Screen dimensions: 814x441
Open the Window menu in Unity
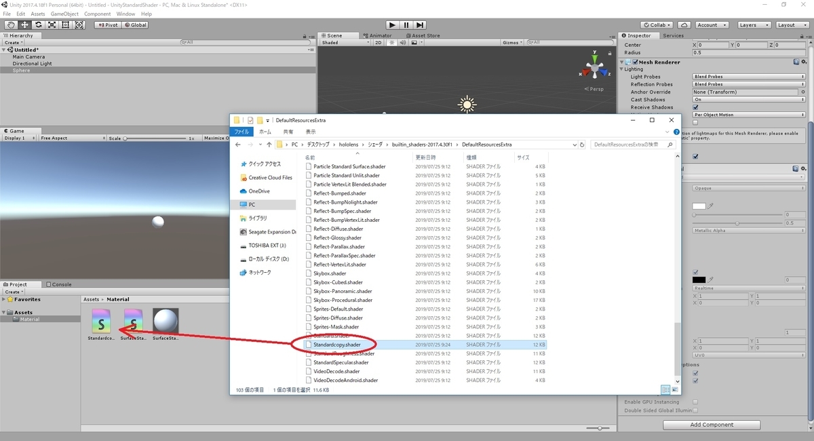[x=125, y=14]
